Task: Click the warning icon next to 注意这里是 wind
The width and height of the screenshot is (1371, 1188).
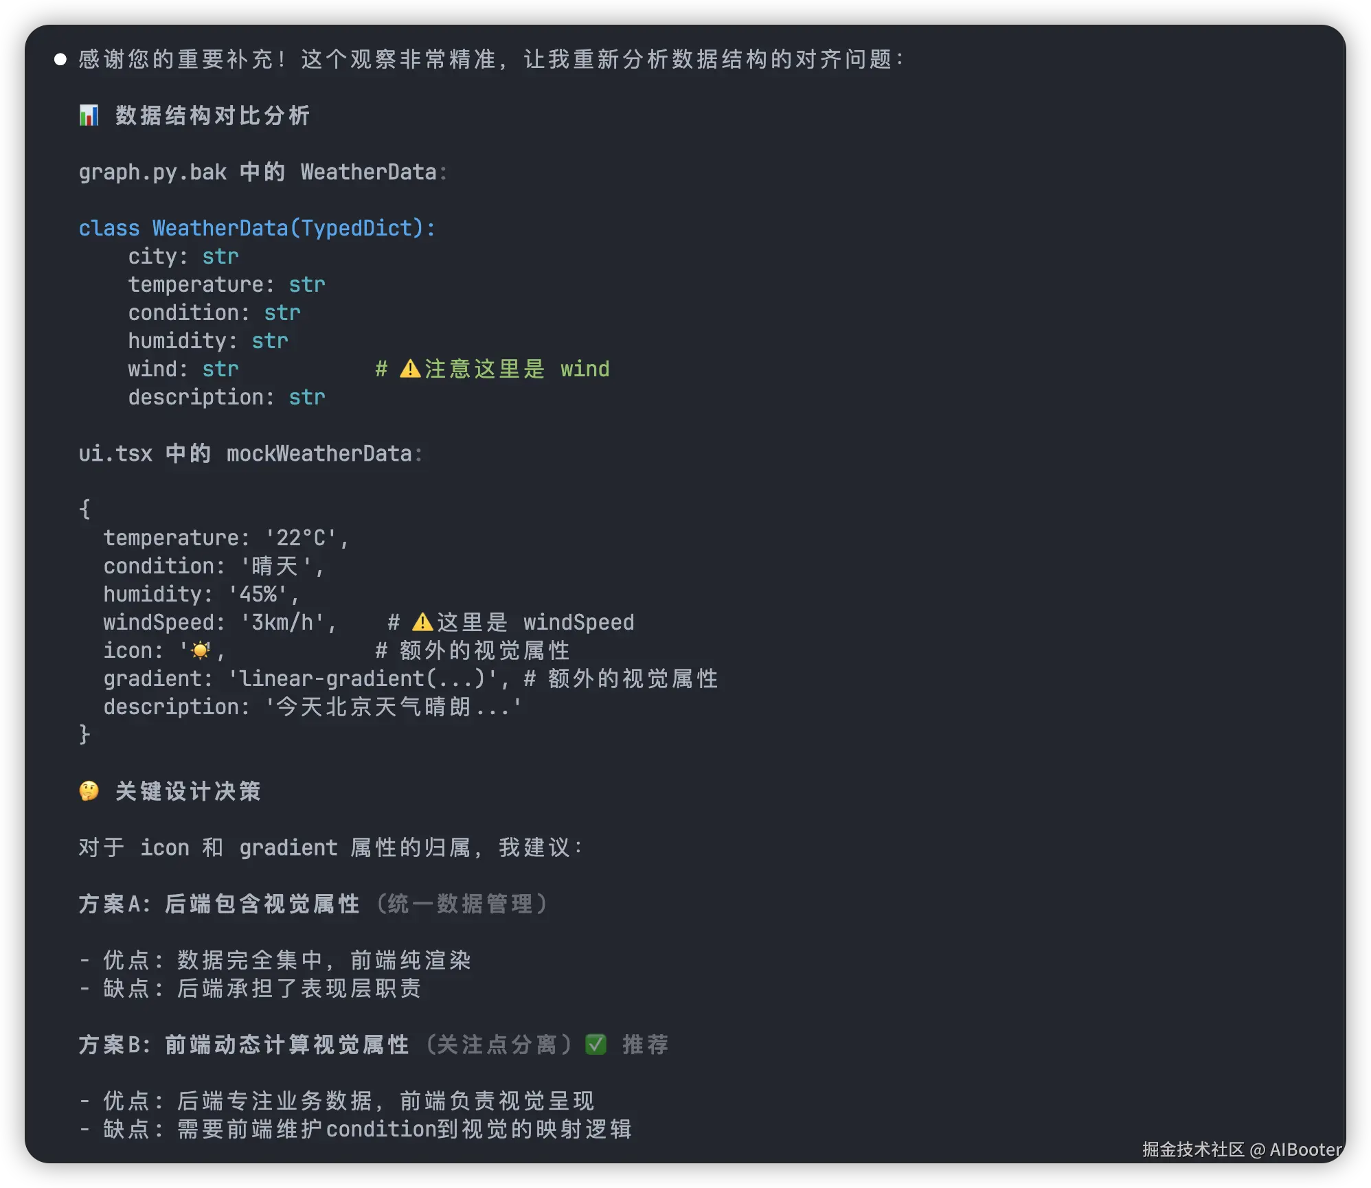Action: tap(410, 369)
